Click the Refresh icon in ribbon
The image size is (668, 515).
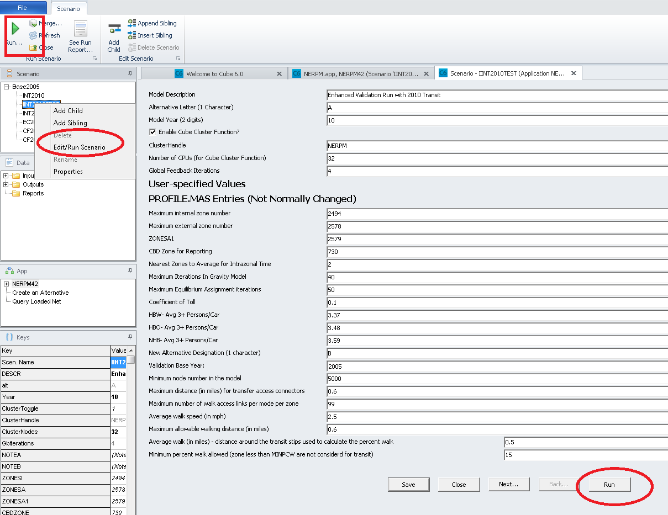(x=34, y=35)
